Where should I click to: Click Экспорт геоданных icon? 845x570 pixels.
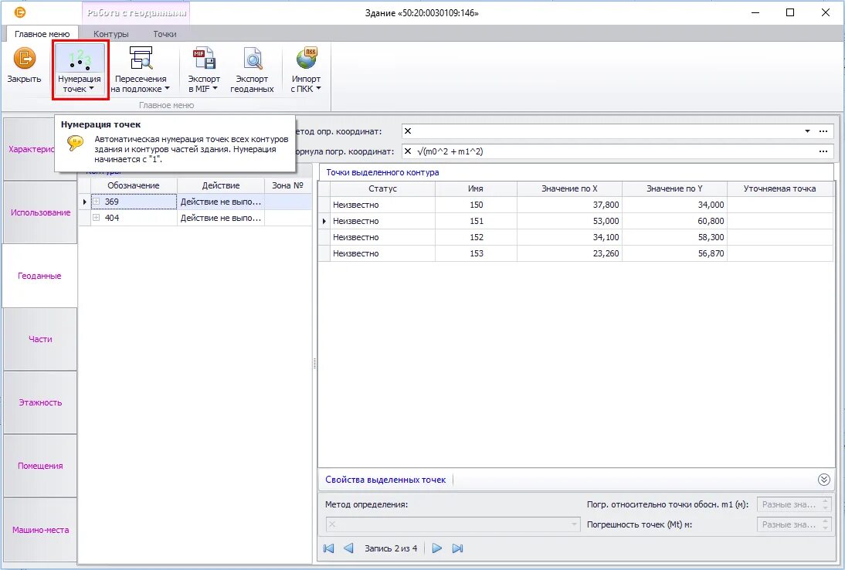tap(253, 70)
